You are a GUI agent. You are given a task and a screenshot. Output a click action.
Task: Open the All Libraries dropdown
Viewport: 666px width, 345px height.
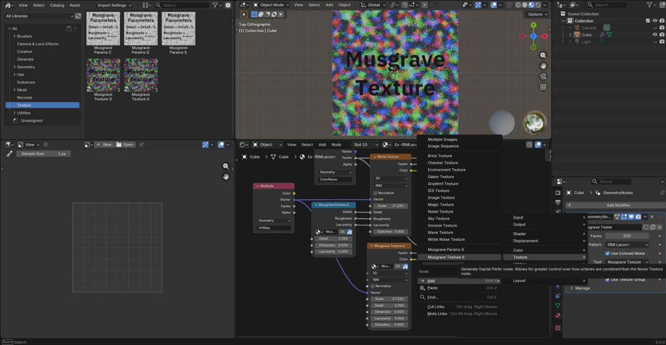[x=38, y=16]
